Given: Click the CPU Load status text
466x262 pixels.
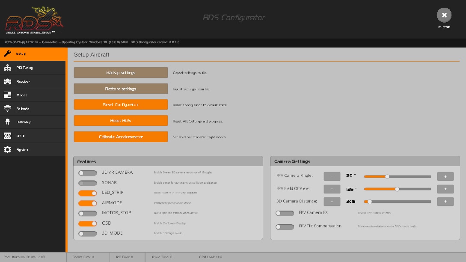Looking at the screenshot, I should point(211,257).
